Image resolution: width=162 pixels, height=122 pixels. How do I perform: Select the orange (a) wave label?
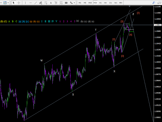[x=31, y=21]
